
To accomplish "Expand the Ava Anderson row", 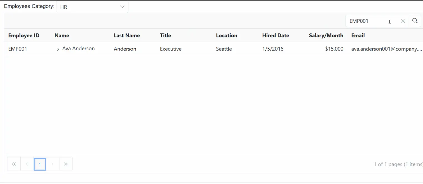I will [58, 49].
